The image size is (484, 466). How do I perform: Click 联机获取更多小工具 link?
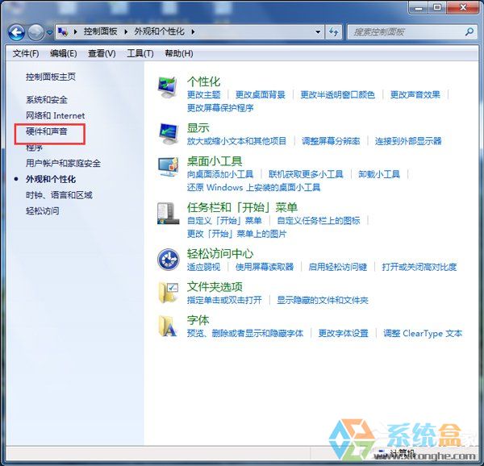306,174
